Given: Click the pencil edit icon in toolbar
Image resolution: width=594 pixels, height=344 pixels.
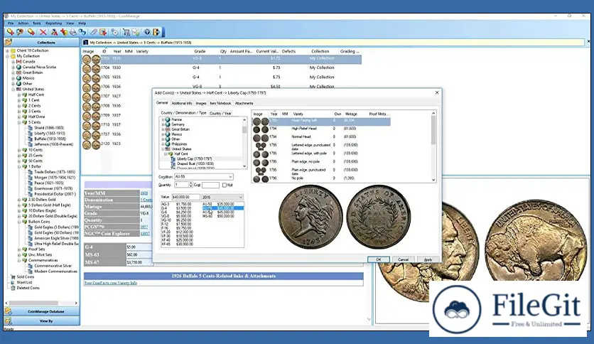Looking at the screenshot, I should [x=94, y=33].
